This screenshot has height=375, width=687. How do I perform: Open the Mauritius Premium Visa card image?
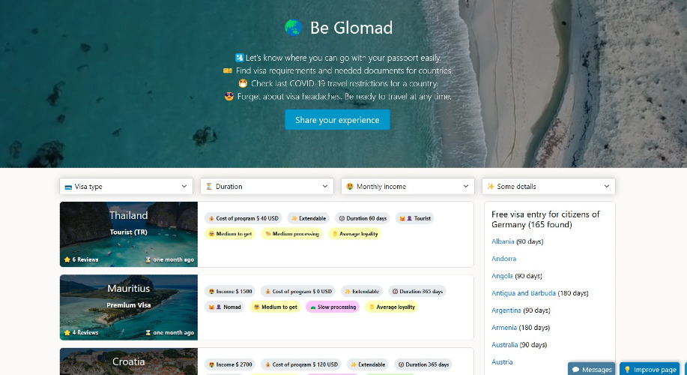coord(129,307)
